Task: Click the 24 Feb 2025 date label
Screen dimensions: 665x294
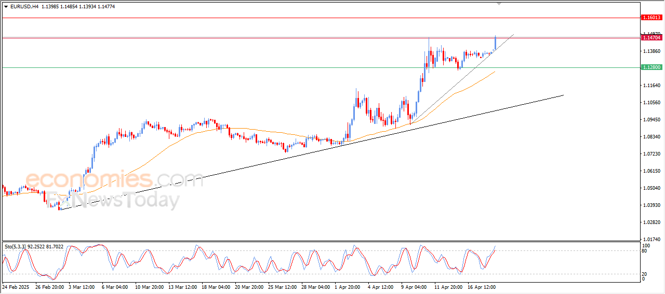Action: pyautogui.click(x=17, y=286)
